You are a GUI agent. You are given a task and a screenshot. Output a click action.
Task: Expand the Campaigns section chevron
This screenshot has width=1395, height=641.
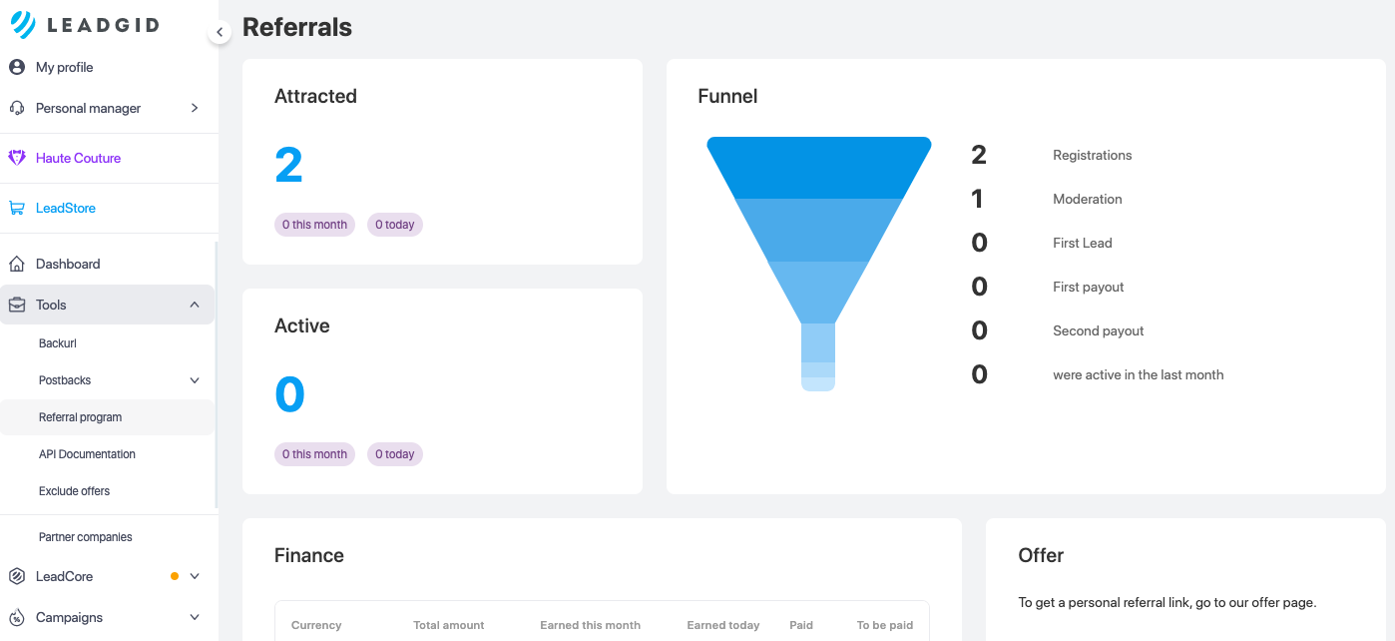[195, 617]
